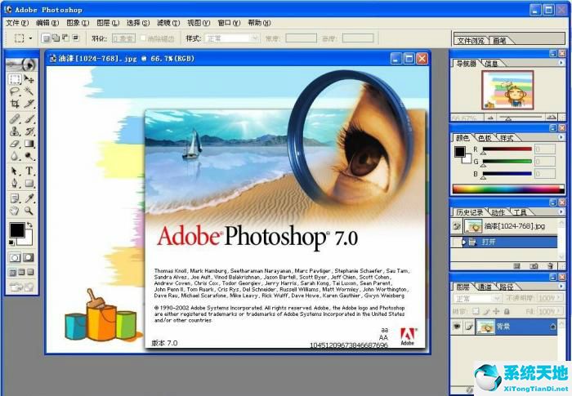This screenshot has height=396, width=572.
Task: Open the 编辑(E) menu
Action: pos(47,23)
